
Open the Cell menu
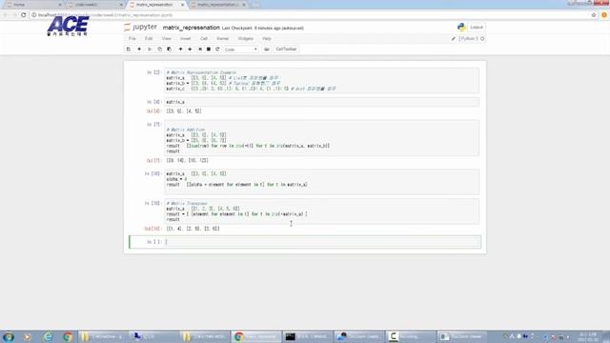point(204,39)
